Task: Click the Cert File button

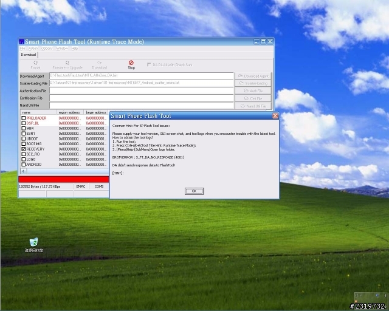Action: tap(253, 98)
